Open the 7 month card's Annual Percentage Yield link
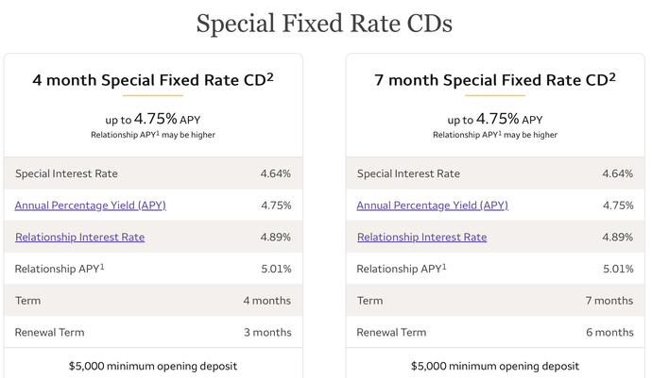The image size is (652, 378). click(x=433, y=205)
